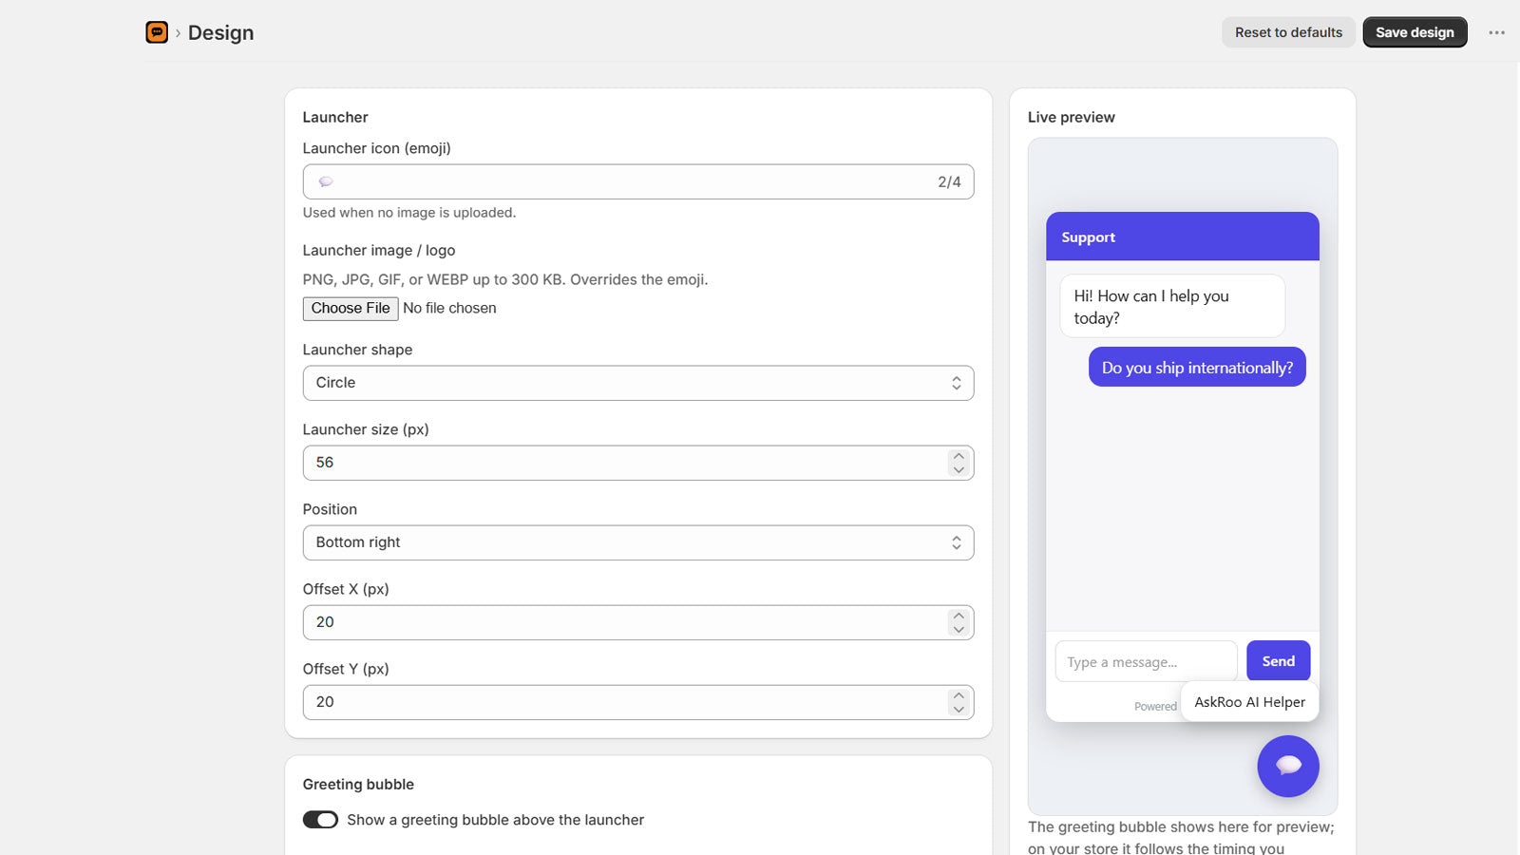Click the 'Powered' footer text in preview
Viewport: 1520px width, 855px height.
click(1155, 707)
